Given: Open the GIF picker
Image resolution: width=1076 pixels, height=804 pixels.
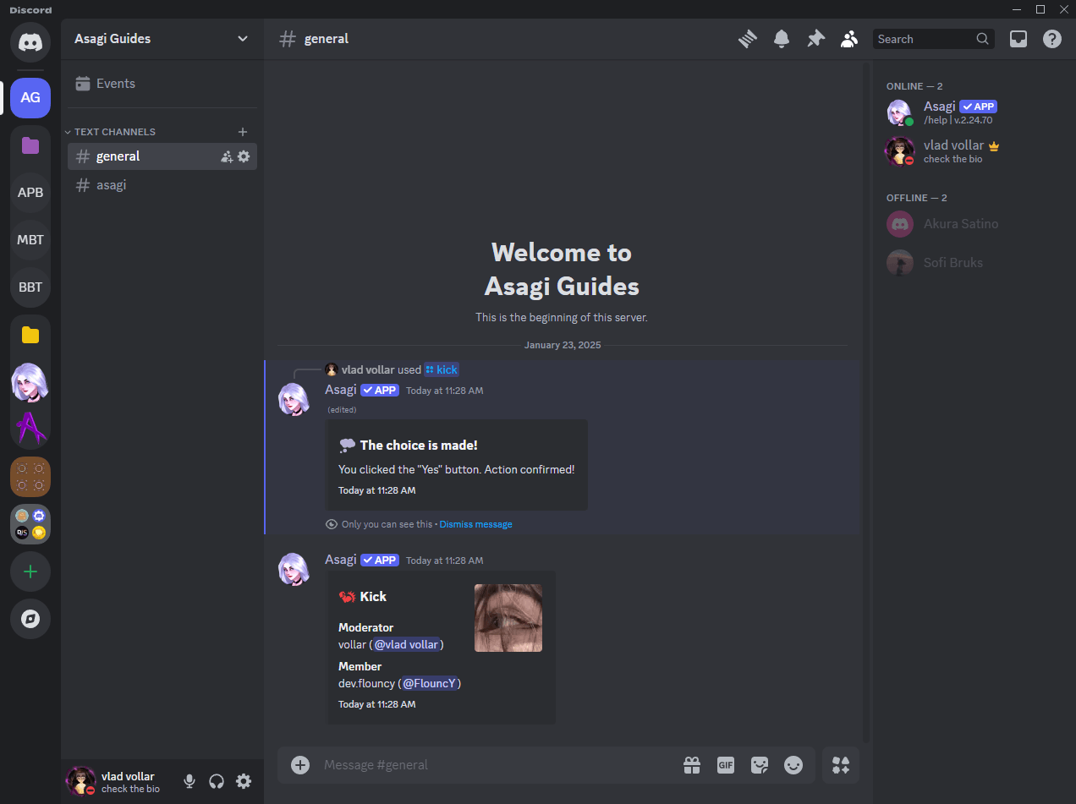Looking at the screenshot, I should pos(726,765).
